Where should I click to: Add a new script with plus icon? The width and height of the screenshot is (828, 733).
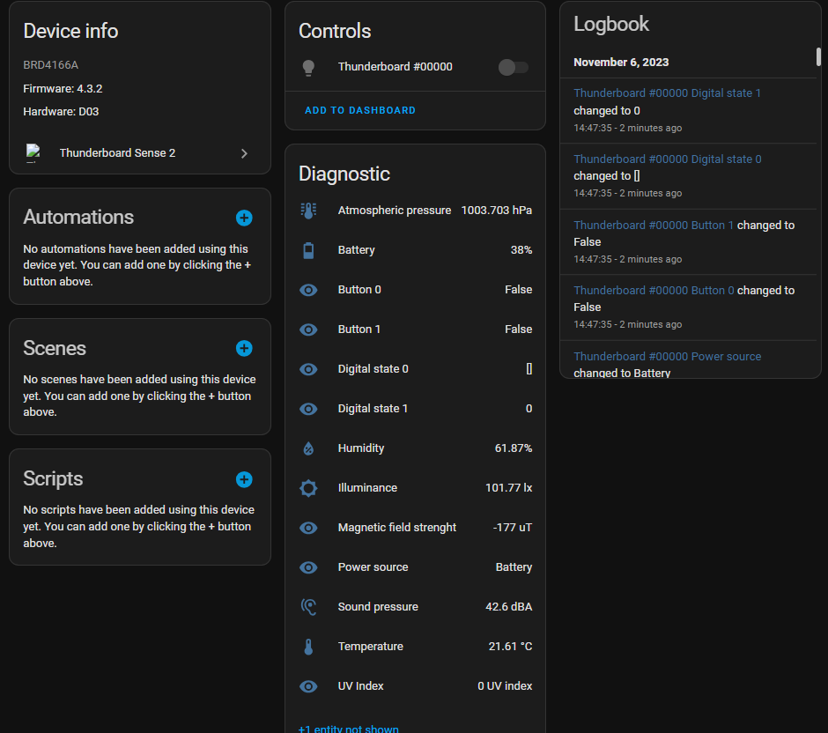pyautogui.click(x=244, y=479)
